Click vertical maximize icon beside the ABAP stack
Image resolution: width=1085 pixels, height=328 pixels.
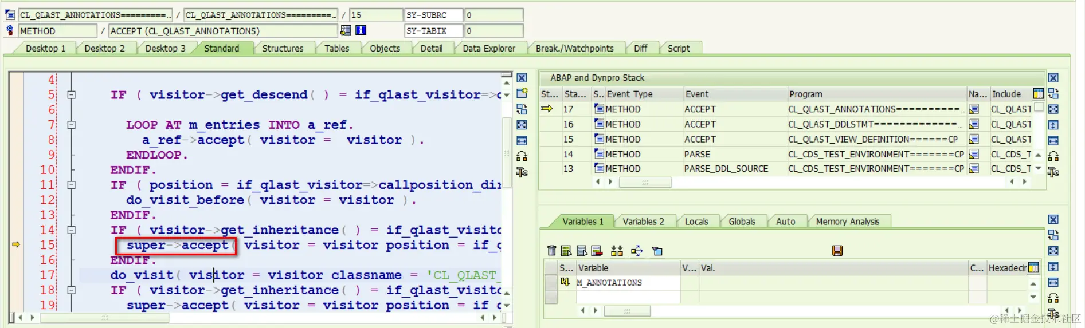[x=1053, y=124]
